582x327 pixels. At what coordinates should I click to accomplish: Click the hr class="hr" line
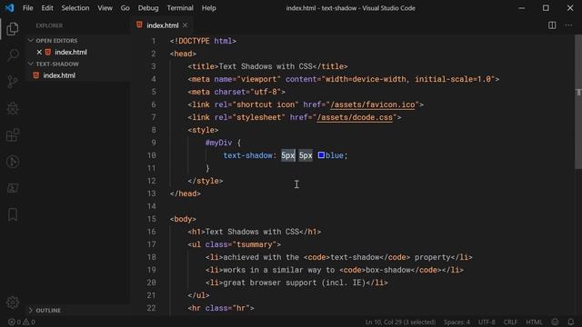[x=221, y=308]
